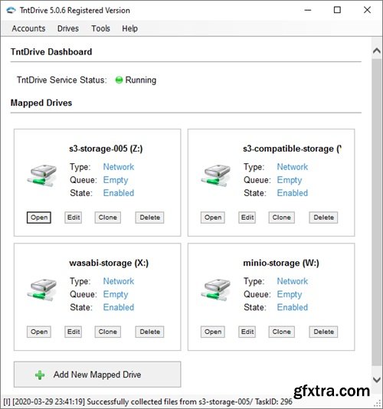The height and width of the screenshot is (409, 383).
Task: Click the s3-storage-005 (Z:) drive title
Action: tap(106, 149)
